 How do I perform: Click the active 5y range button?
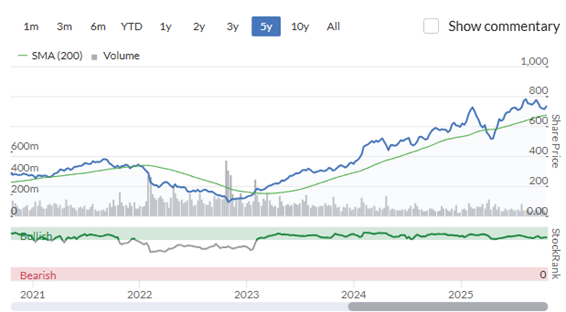pos(266,26)
